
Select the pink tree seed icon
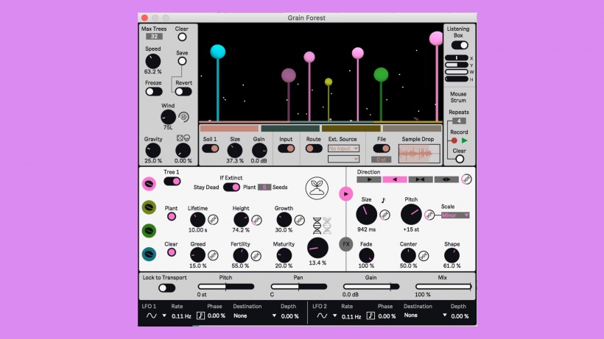pos(150,184)
